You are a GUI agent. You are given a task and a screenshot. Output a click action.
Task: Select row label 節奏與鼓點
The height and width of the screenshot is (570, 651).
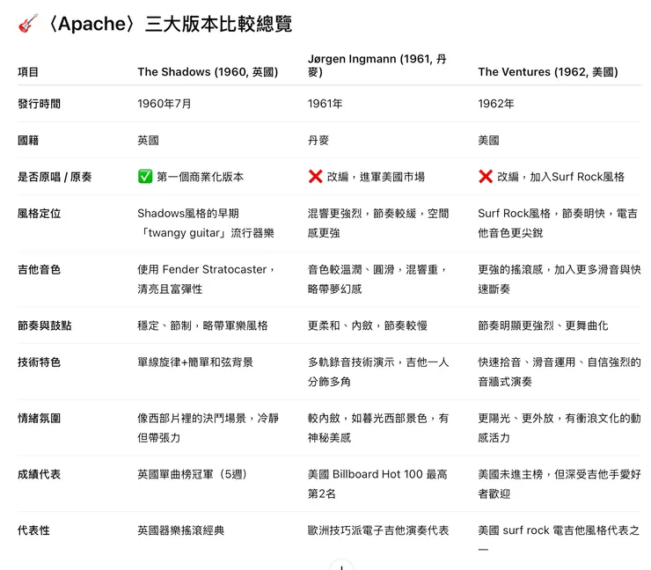(x=44, y=325)
